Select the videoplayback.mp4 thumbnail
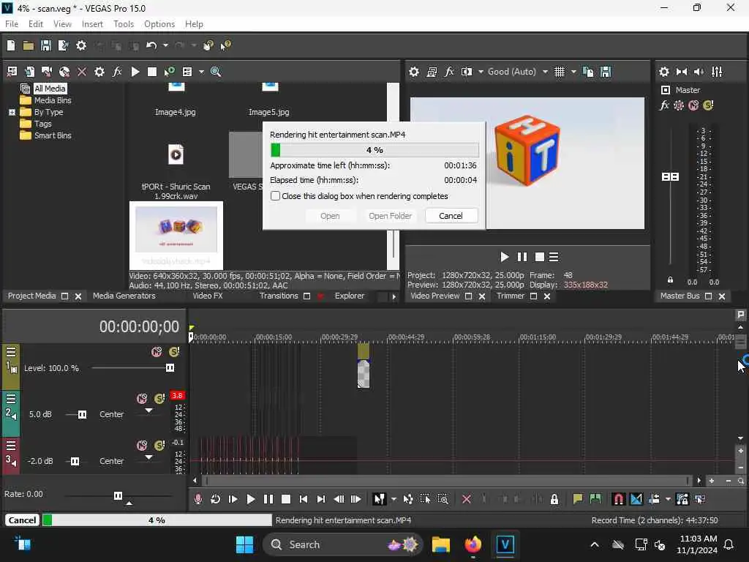 click(176, 236)
